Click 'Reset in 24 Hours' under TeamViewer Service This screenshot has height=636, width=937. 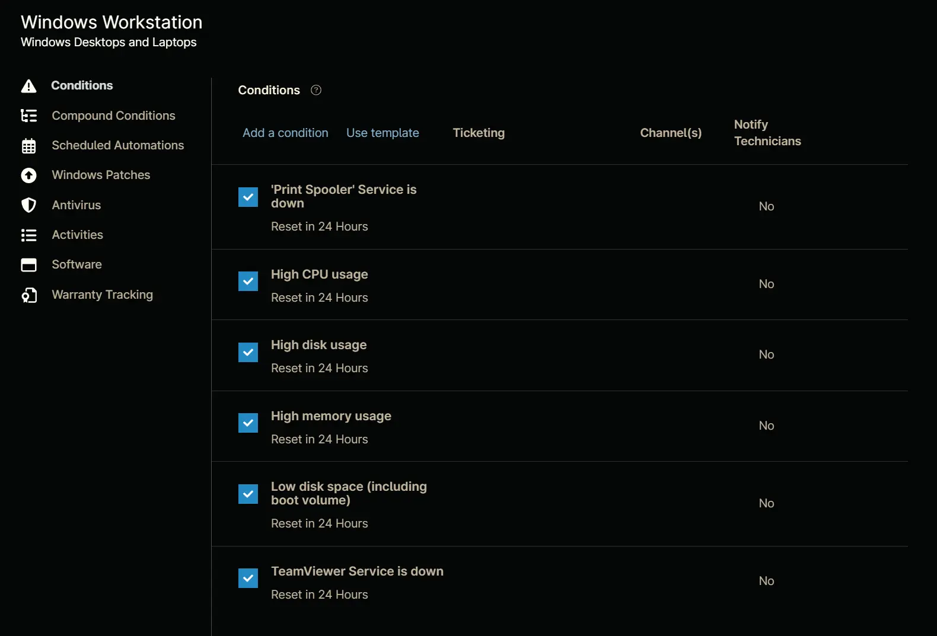pyautogui.click(x=320, y=595)
